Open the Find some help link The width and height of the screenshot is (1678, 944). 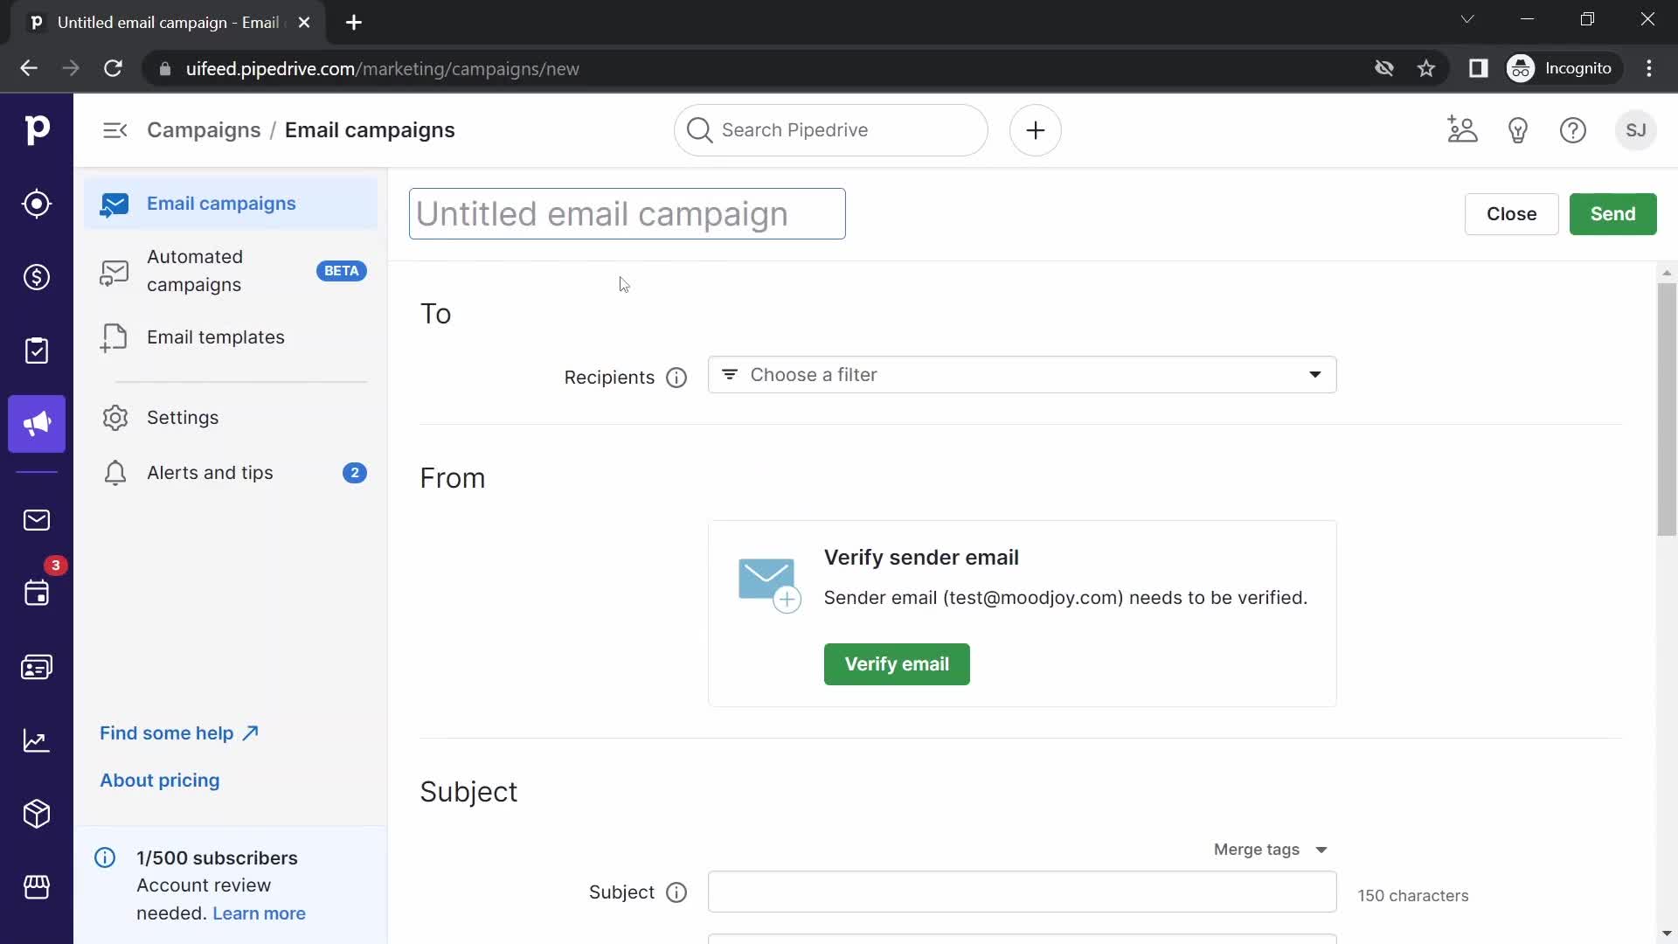(x=179, y=733)
